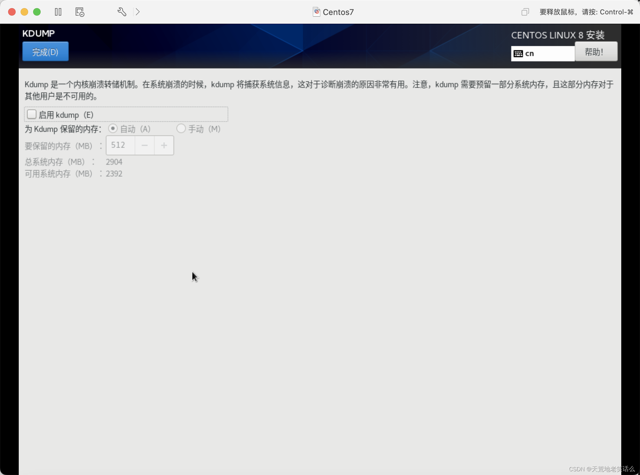Image resolution: width=640 pixels, height=475 pixels.
Task: Open the snapshot manager icon in the toolbar
Action: coord(80,12)
